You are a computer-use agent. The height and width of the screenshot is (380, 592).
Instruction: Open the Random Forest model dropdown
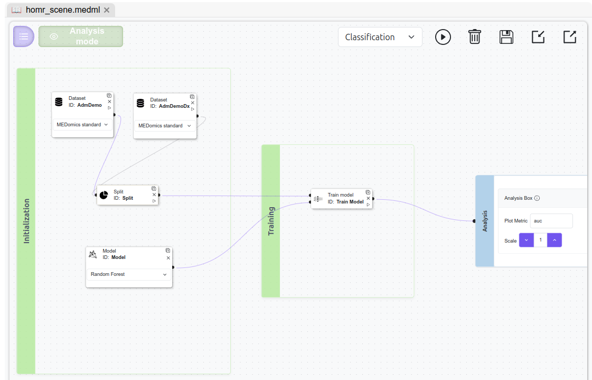pyautogui.click(x=128, y=275)
